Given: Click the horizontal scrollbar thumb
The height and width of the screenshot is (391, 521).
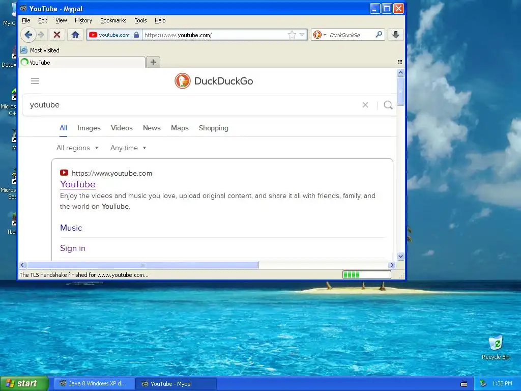Looking at the screenshot, I should tap(143, 265).
